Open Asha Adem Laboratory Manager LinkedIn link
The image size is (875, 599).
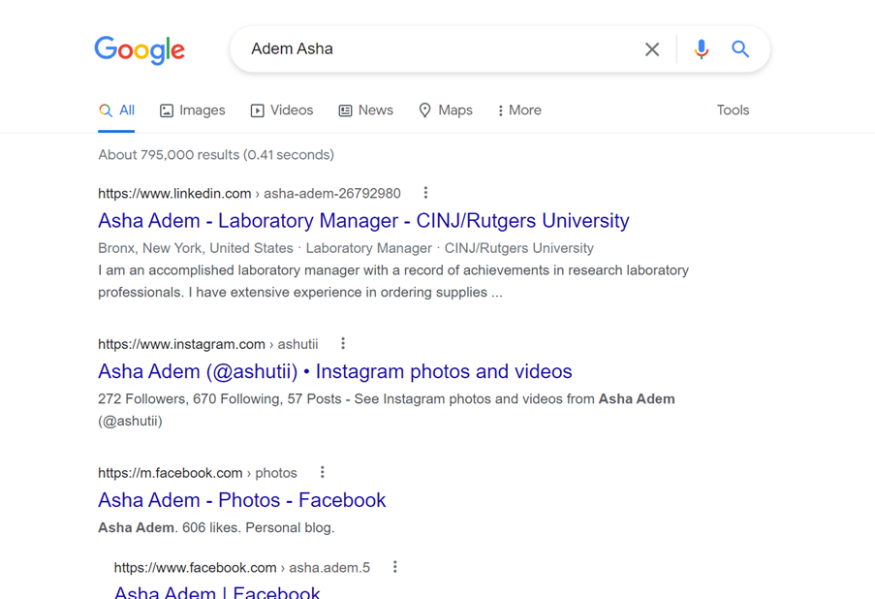coord(363,221)
